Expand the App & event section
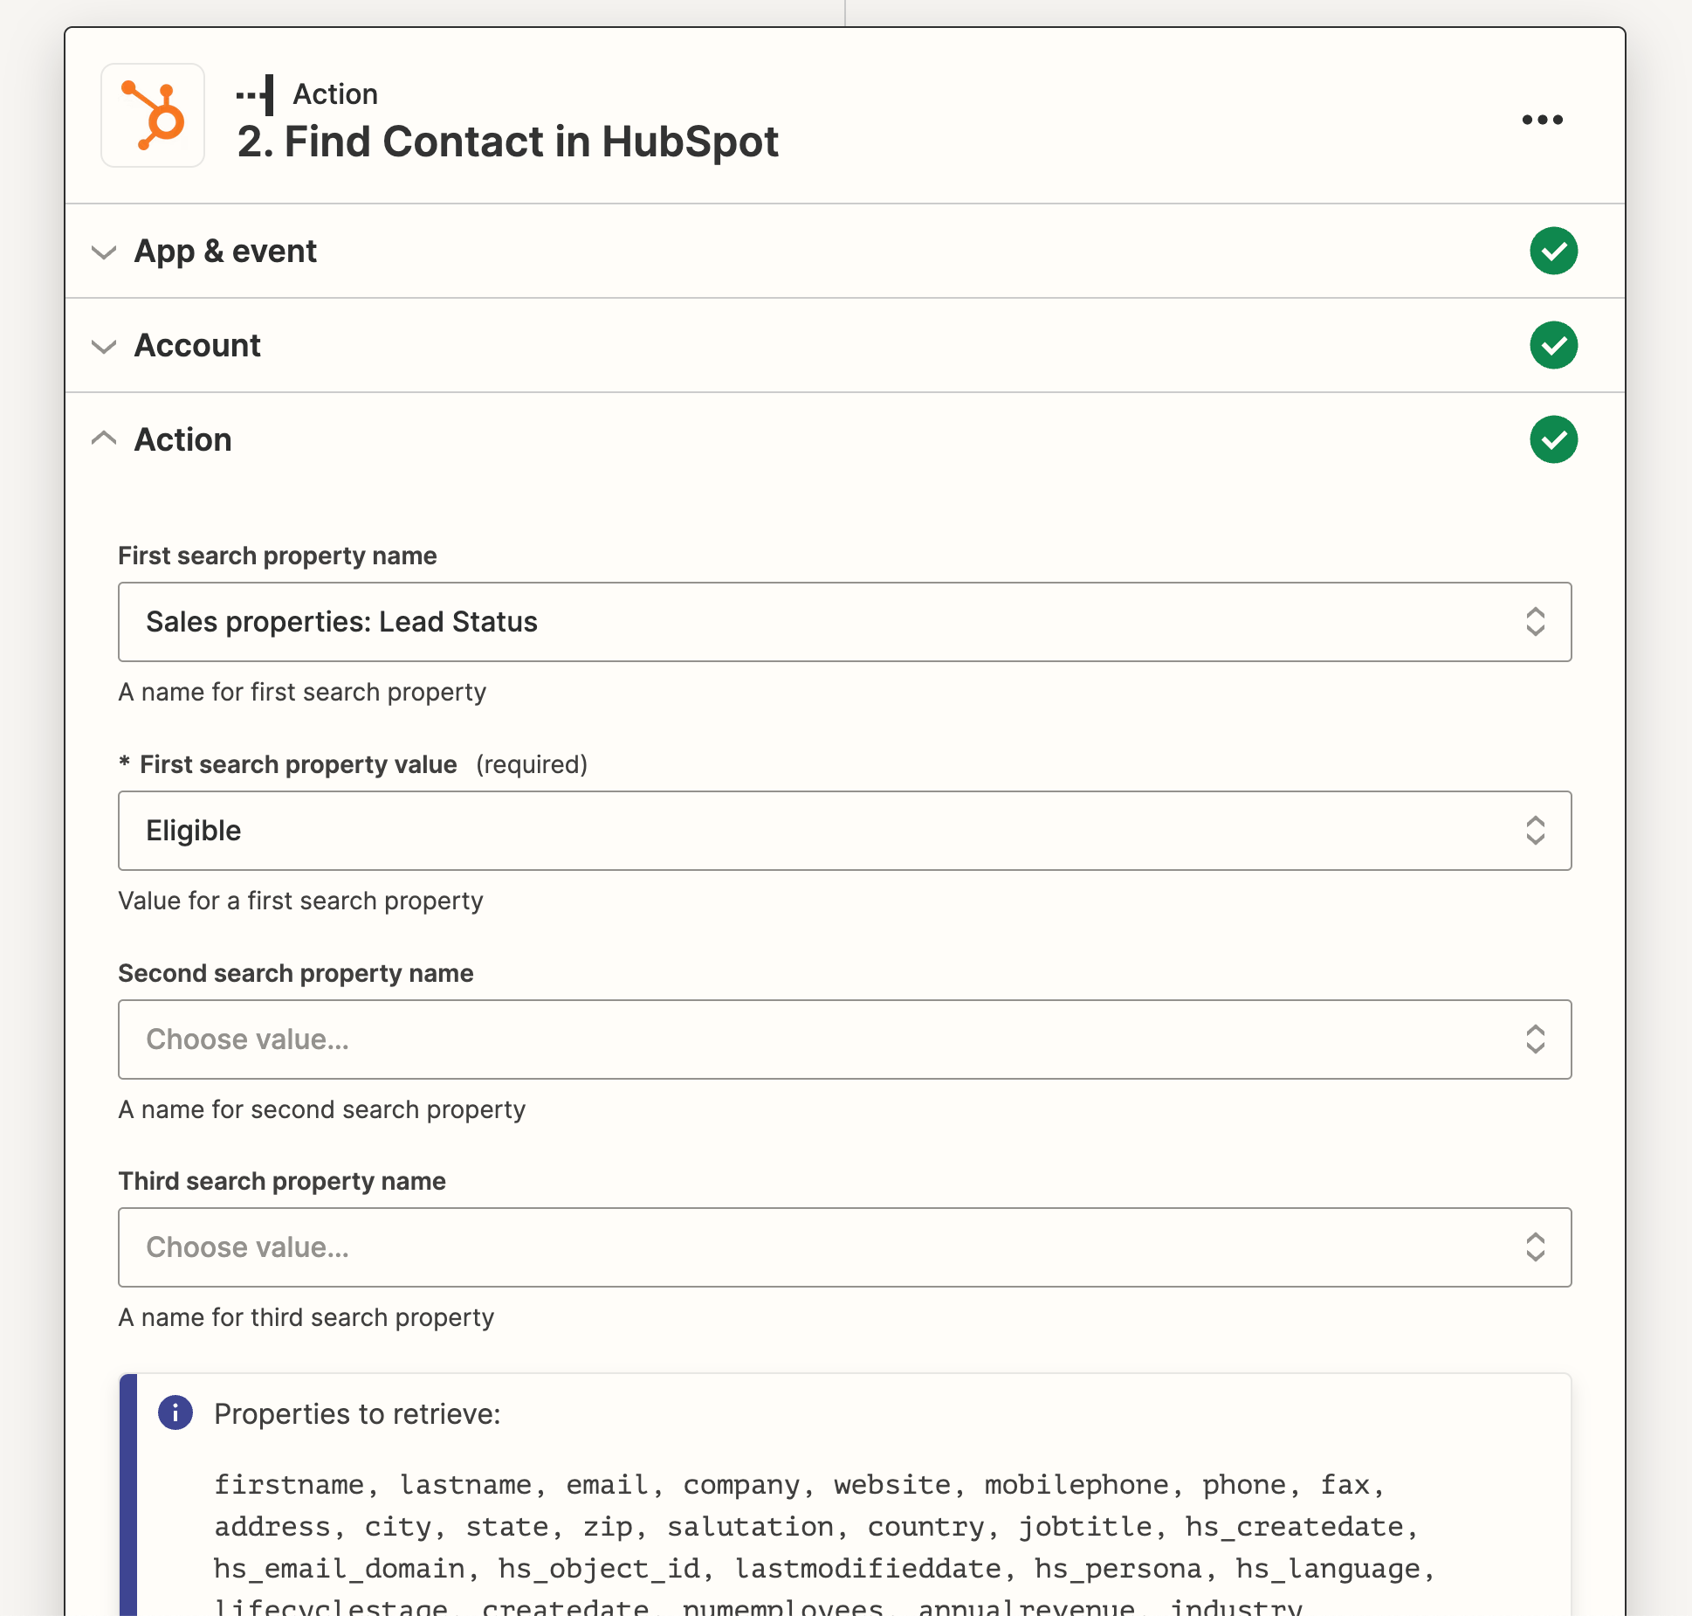Screen dimensions: 1692x1616 click(x=104, y=252)
